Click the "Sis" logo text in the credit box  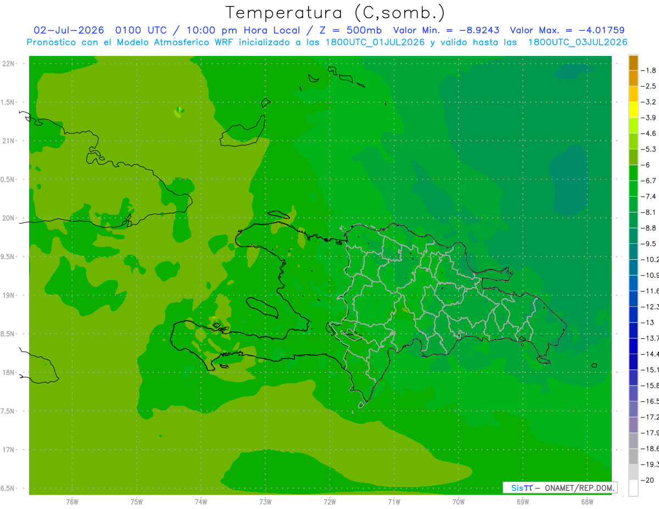[x=517, y=488]
